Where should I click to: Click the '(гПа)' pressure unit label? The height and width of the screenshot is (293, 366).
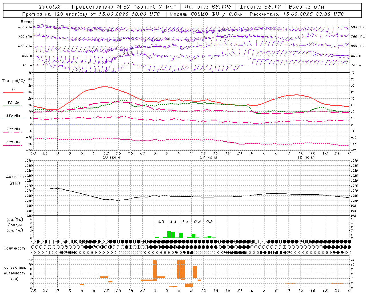pyautogui.click(x=15, y=183)
